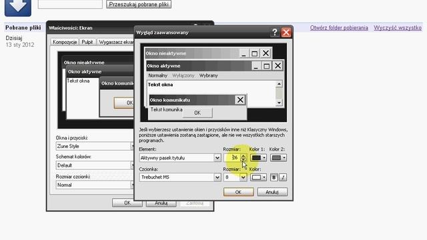Click the downloads search input field
Screen dimensions: 427x240
click(70, 4)
